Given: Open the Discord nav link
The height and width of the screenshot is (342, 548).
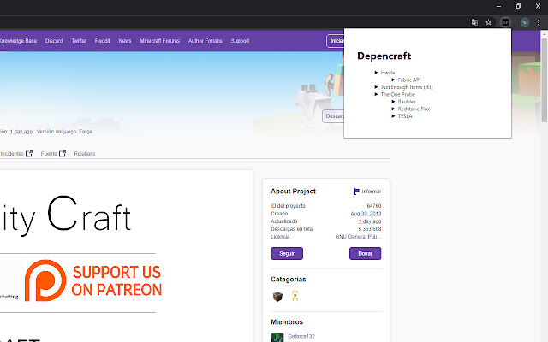Looking at the screenshot, I should [54, 41].
